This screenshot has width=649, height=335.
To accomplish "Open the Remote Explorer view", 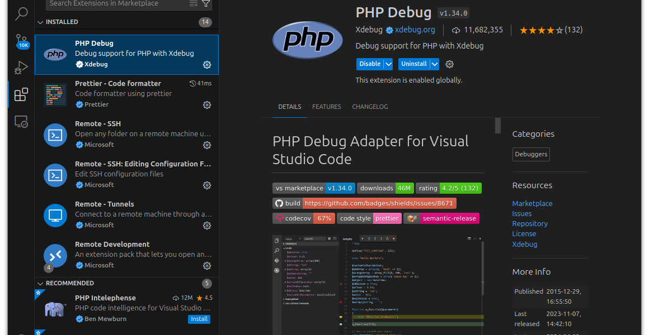I will pos(21,122).
